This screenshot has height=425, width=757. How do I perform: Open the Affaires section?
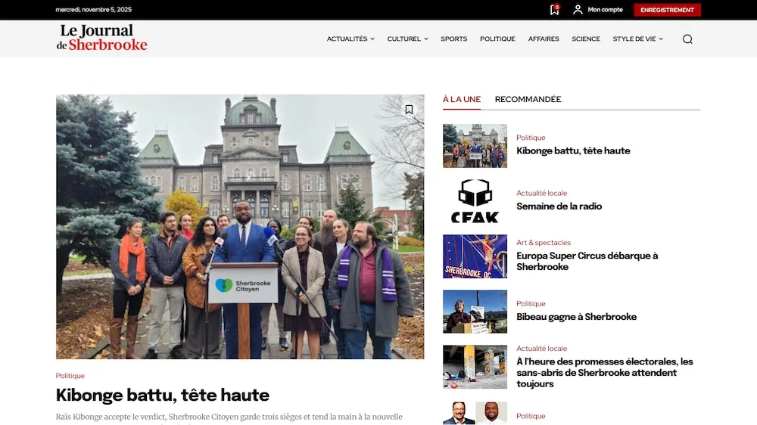(x=544, y=39)
